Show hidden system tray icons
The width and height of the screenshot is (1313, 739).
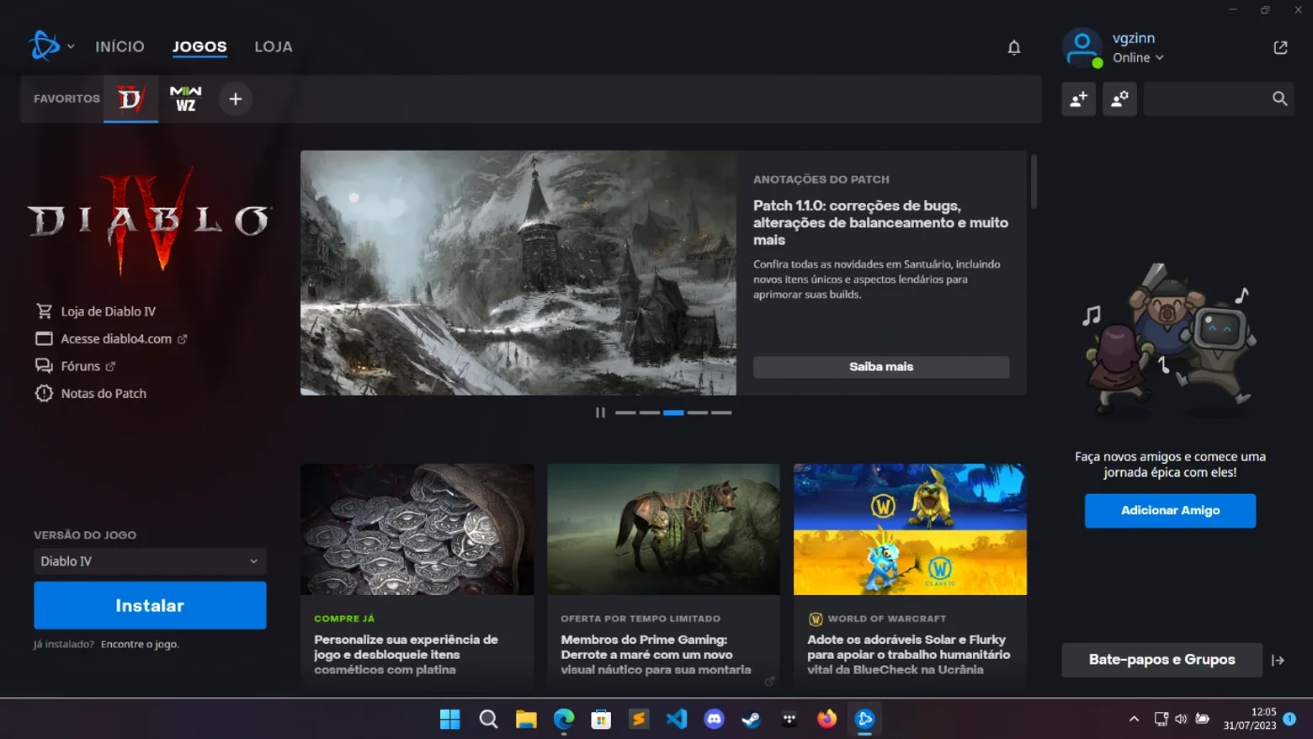(x=1134, y=719)
